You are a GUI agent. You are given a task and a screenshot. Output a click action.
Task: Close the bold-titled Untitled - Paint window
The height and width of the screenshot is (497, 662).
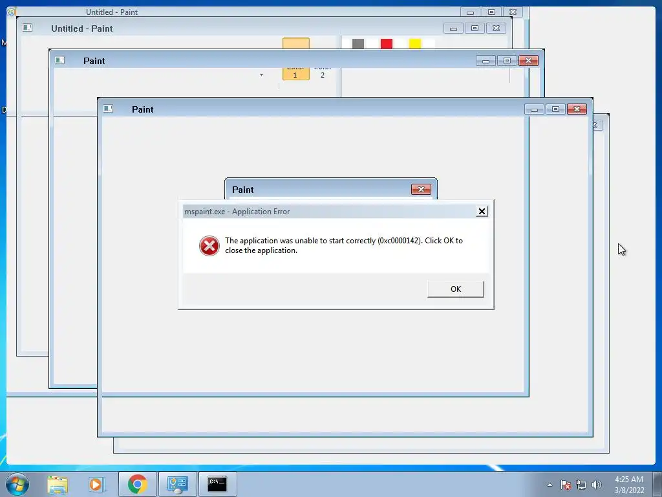496,28
